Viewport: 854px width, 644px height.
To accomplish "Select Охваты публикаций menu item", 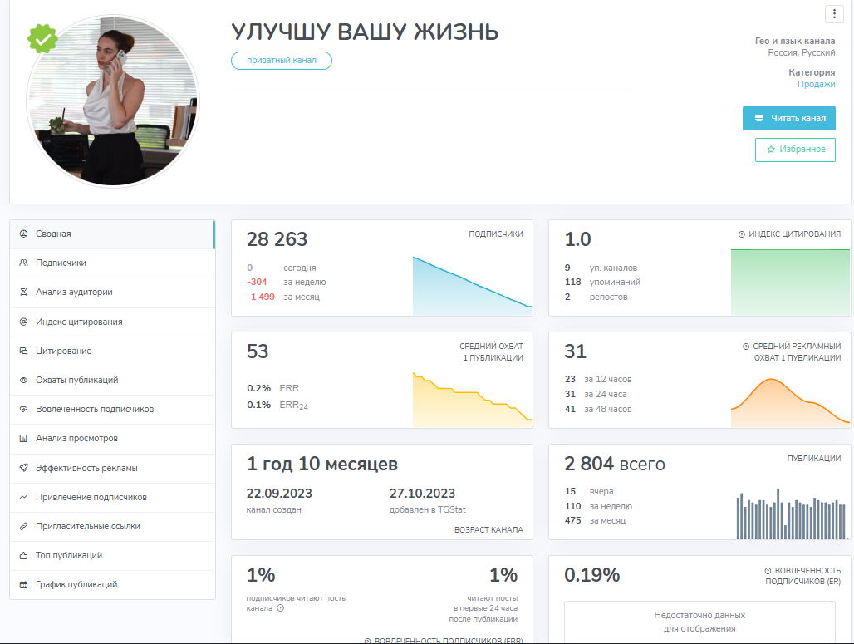I will tap(112, 380).
